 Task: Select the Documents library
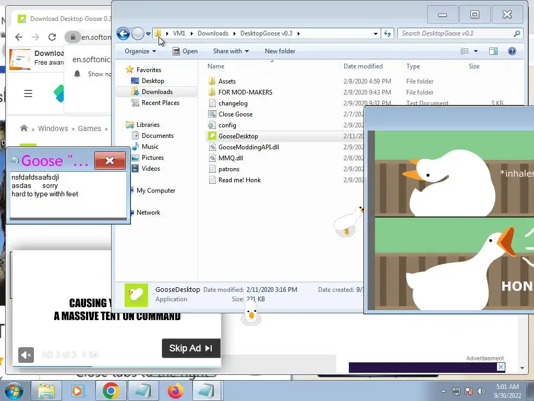pyautogui.click(x=157, y=136)
